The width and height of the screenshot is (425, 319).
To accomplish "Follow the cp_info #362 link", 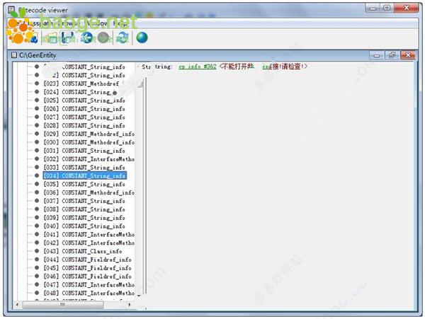I will click(198, 66).
